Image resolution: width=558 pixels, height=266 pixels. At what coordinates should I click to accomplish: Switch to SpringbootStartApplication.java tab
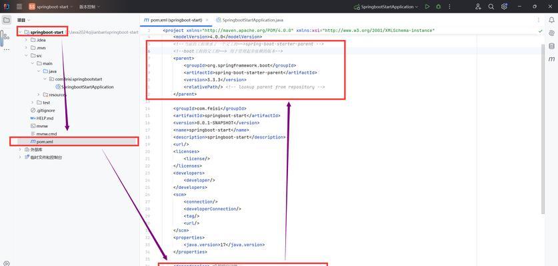click(250, 20)
